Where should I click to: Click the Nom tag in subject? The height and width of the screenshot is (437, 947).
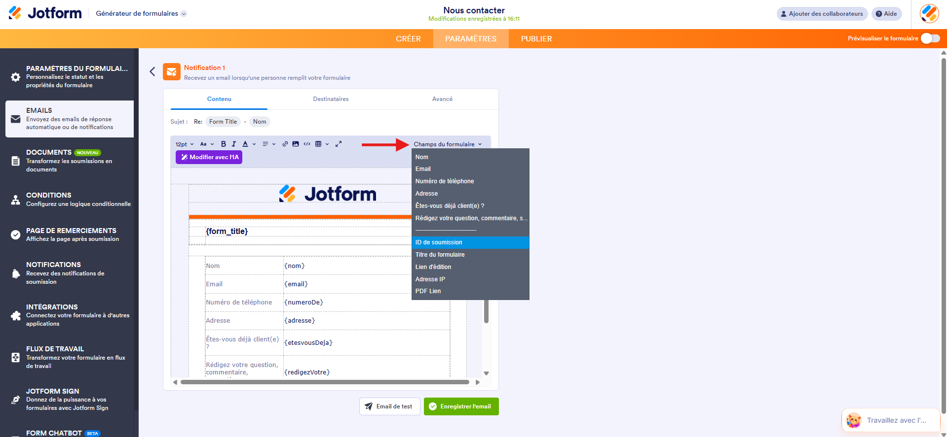click(260, 122)
